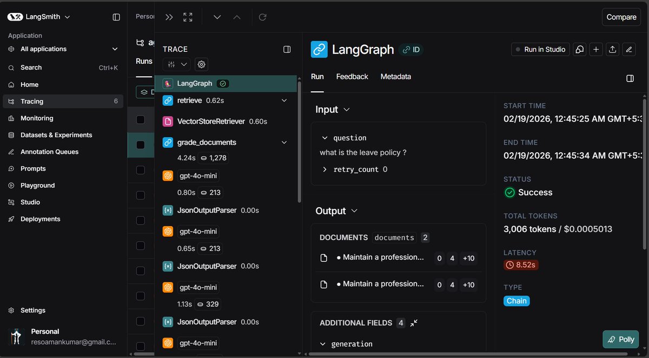This screenshot has height=358, width=649.
Task: Open Search in the sidebar
Action: [63, 67]
